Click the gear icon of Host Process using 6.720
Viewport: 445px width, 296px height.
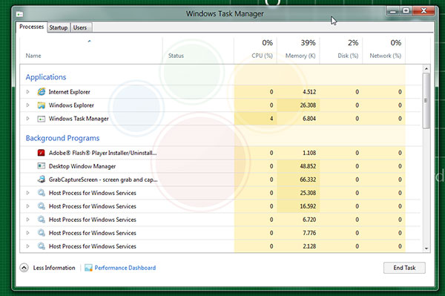click(41, 220)
